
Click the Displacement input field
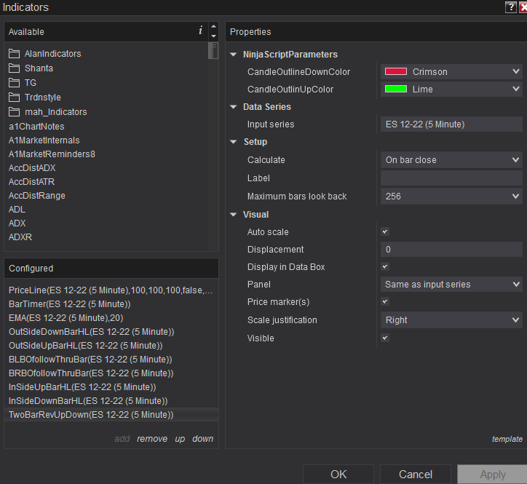pyautogui.click(x=451, y=249)
